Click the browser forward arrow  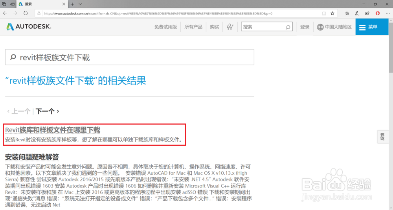(15, 13)
